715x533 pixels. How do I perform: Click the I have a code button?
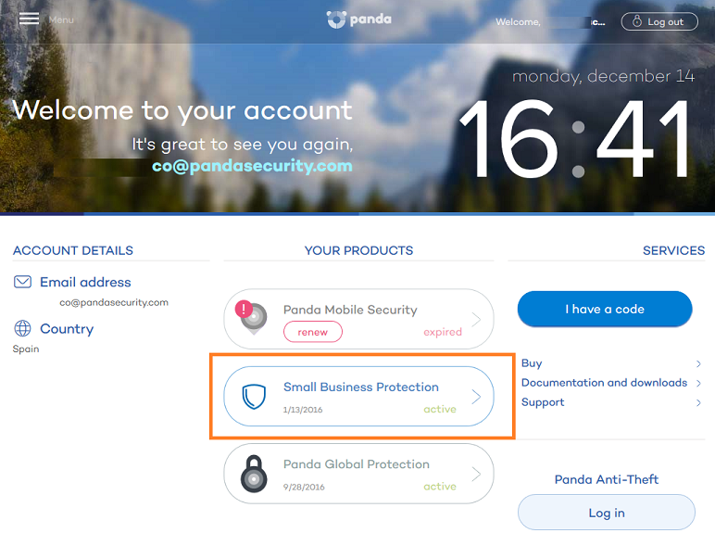[605, 309]
